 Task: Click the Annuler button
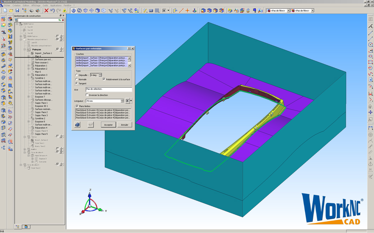coord(125,125)
